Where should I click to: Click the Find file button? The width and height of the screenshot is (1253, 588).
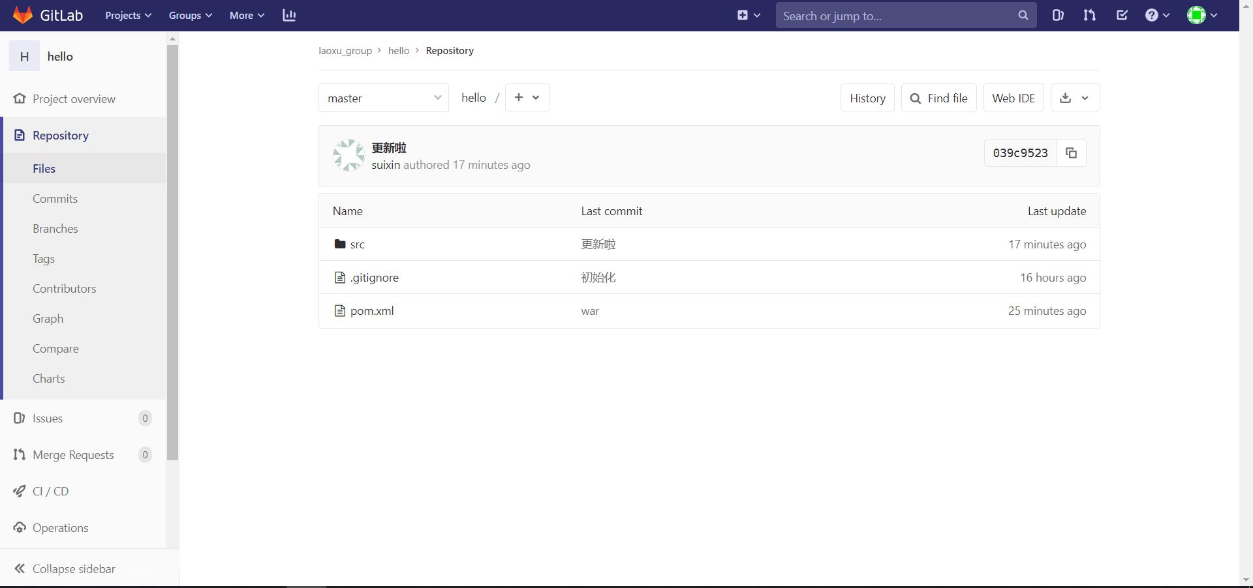pos(938,98)
